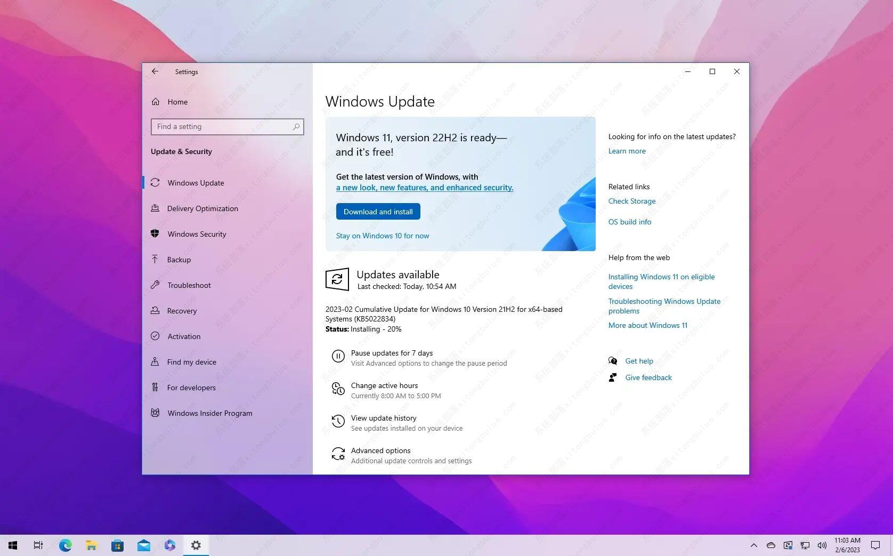Click the Change active hours clock icon
This screenshot has width=893, height=556.
tap(338, 389)
